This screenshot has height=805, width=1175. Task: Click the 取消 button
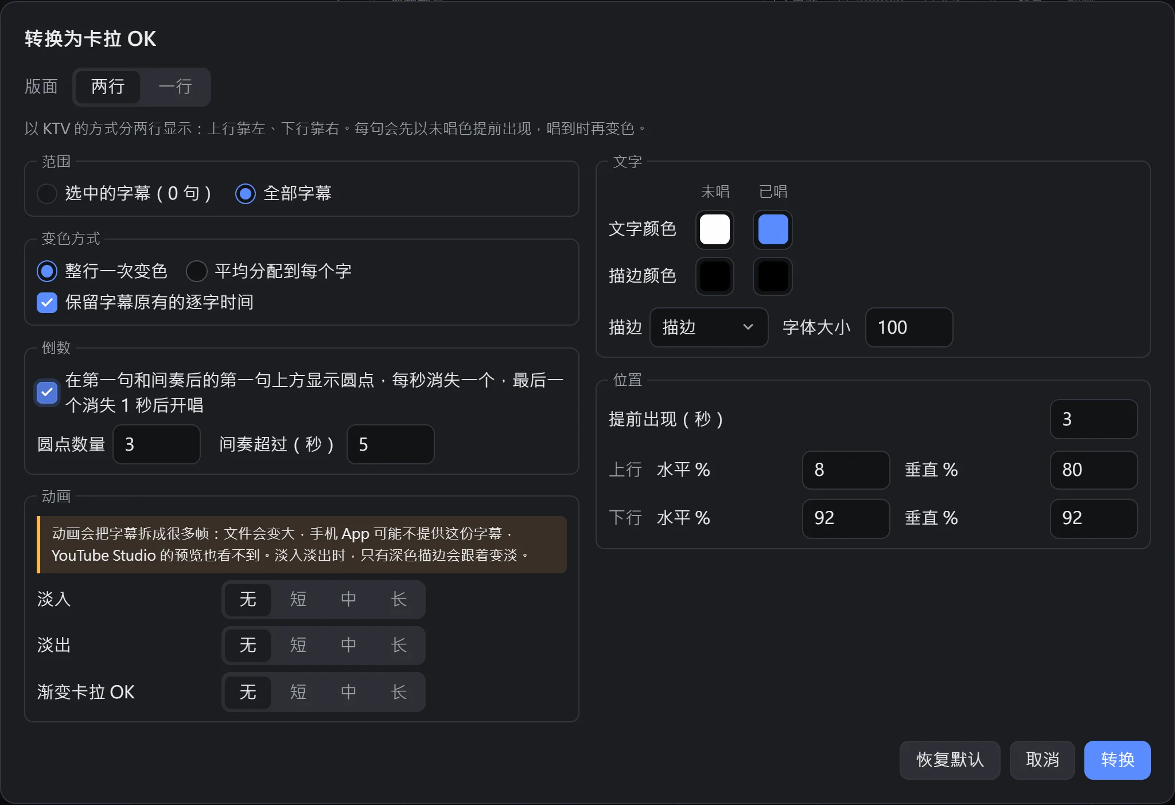1042,760
